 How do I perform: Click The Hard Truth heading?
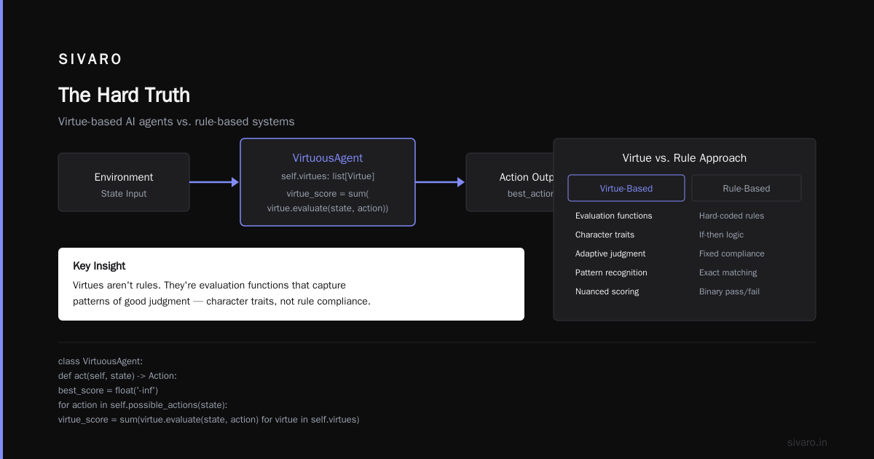(x=124, y=95)
